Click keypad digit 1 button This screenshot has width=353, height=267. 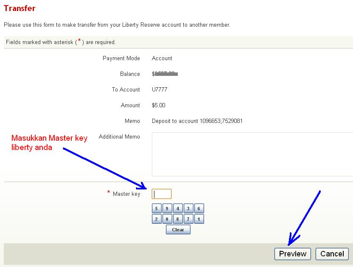pos(199,219)
